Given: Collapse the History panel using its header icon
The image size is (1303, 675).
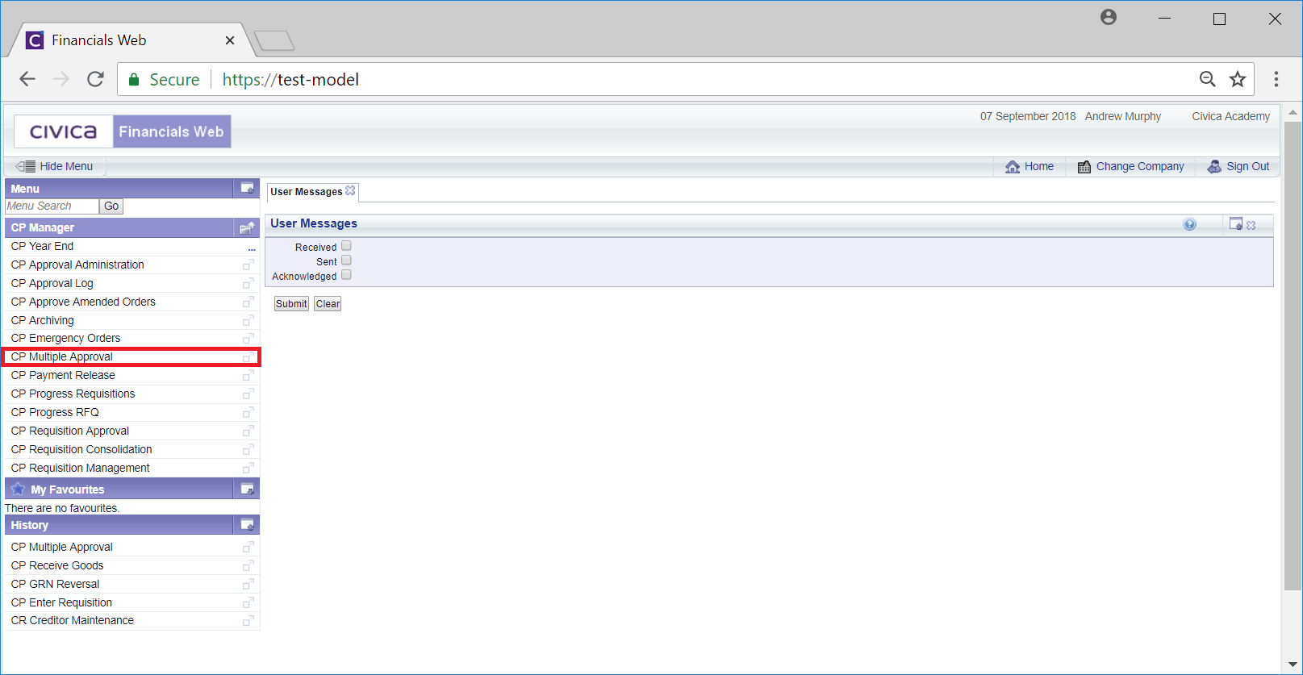Looking at the screenshot, I should (x=247, y=525).
